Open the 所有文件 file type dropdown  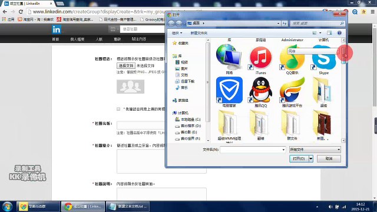315,150
